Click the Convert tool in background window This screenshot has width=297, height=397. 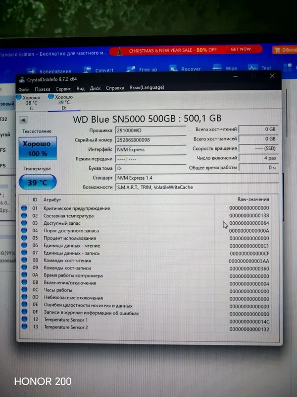(99, 70)
